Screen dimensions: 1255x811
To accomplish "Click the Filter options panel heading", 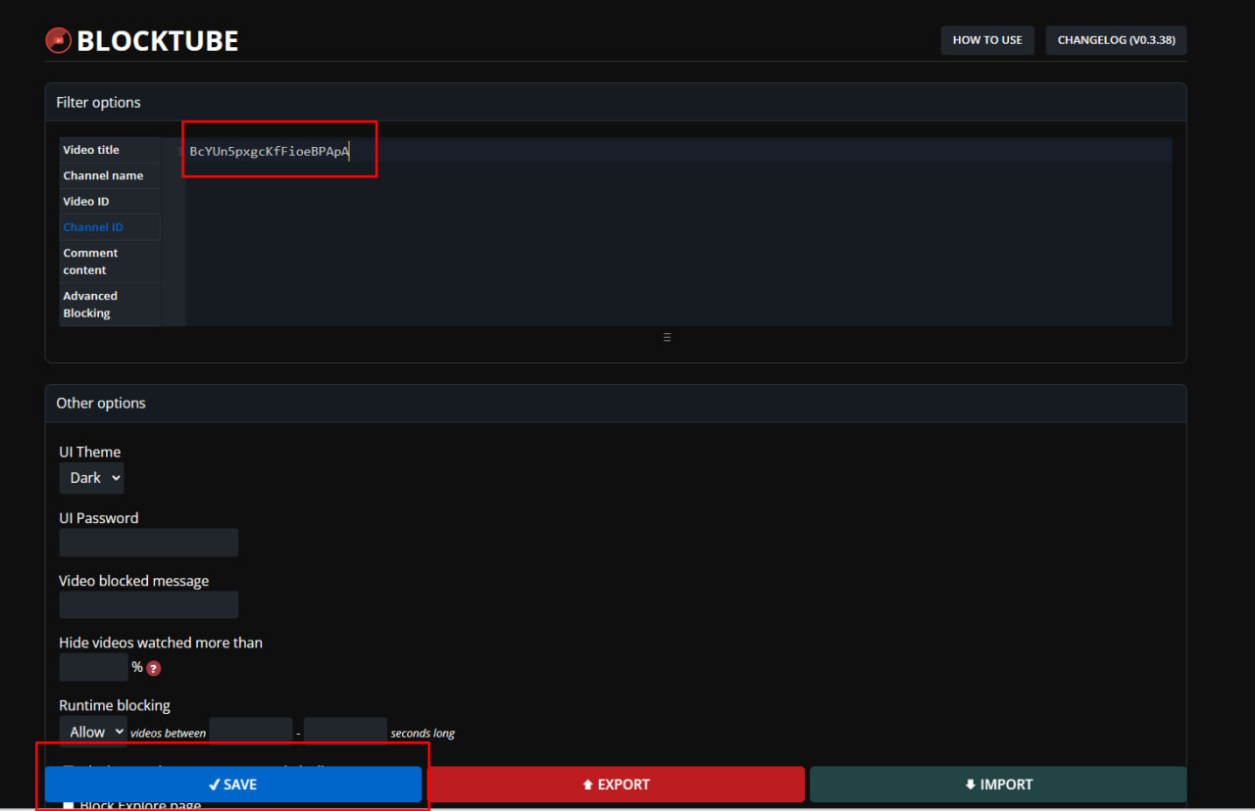I will tap(98, 102).
